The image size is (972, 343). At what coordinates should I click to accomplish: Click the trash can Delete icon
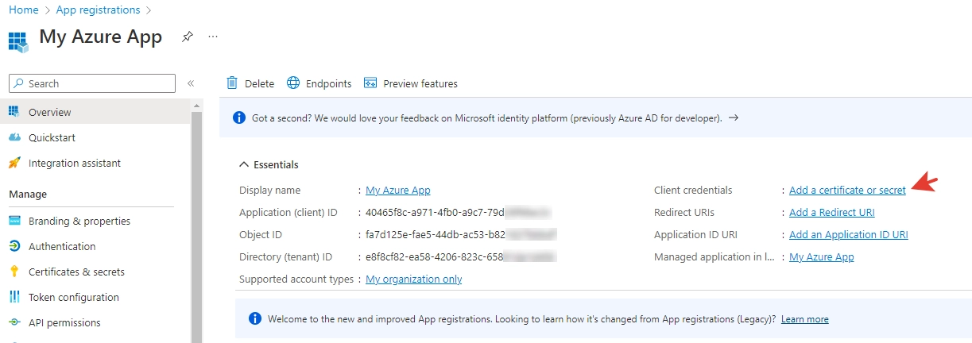(x=232, y=83)
